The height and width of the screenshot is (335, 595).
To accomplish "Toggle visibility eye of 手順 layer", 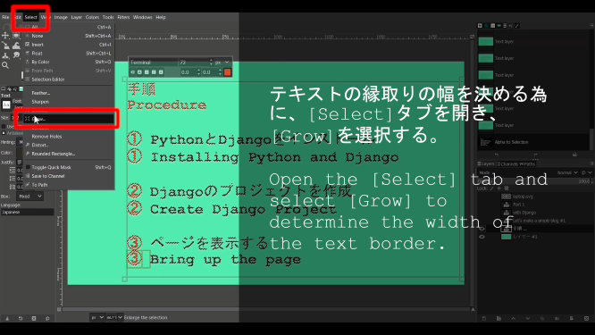I will 482,229.
